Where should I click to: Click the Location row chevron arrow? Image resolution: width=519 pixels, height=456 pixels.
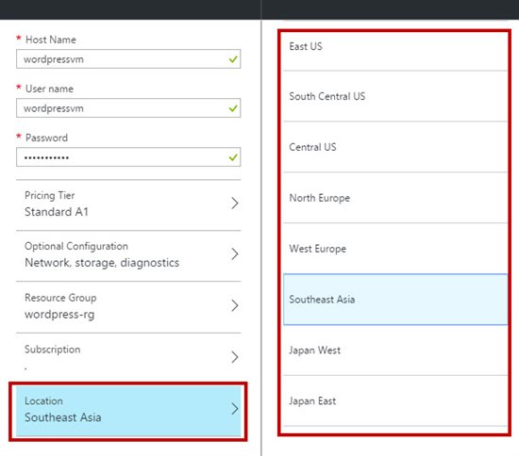coord(235,408)
